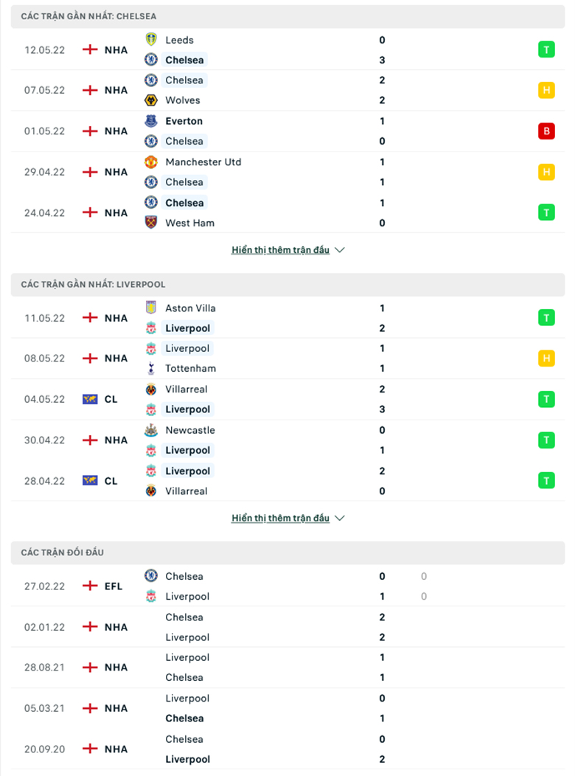Image resolution: width=575 pixels, height=776 pixels.
Task: Click chevron arrow below Liverpool recent matches
Action: tap(340, 518)
